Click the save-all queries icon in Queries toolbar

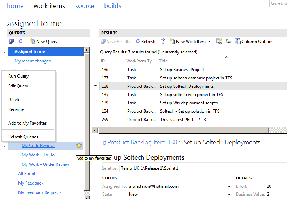[11, 41]
